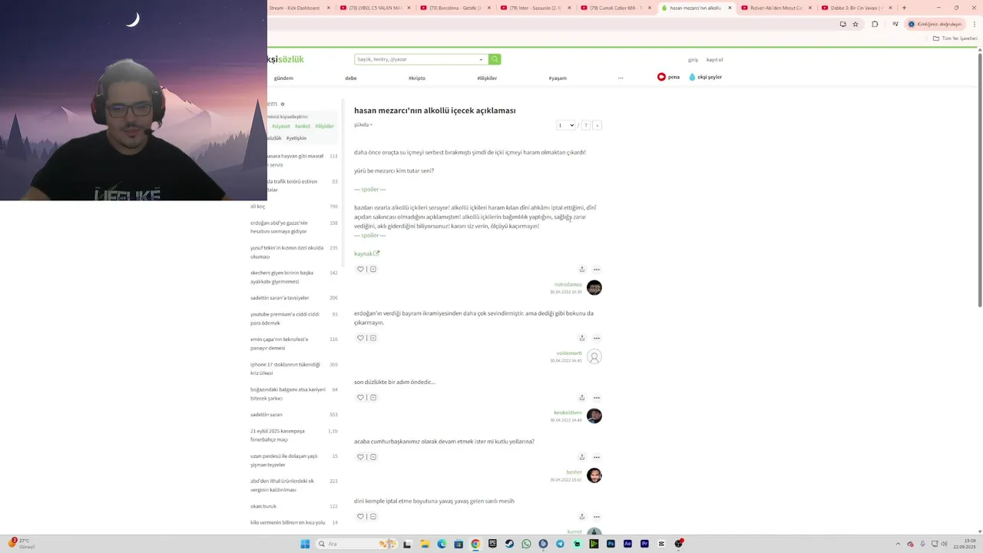Open voldemortt author profile link
The image size is (983, 553).
(x=569, y=353)
